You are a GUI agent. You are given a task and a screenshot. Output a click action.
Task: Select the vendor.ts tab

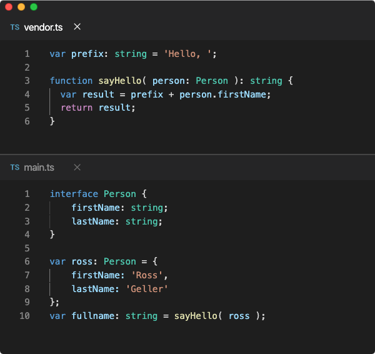(43, 28)
